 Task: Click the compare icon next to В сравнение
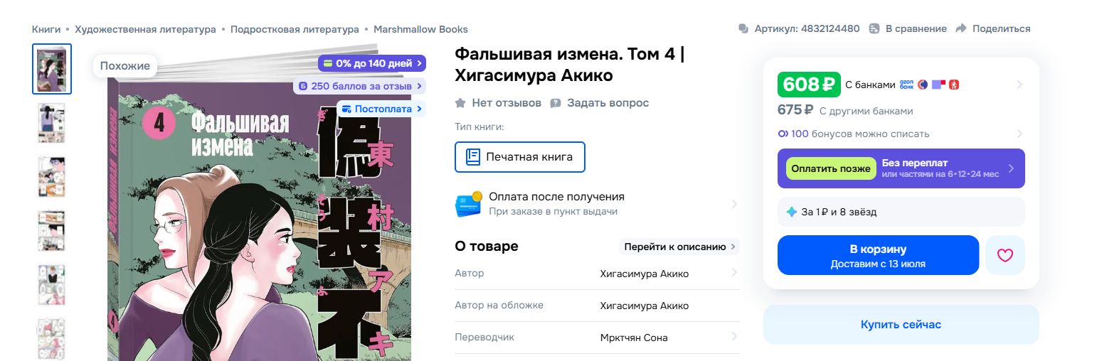tap(874, 28)
